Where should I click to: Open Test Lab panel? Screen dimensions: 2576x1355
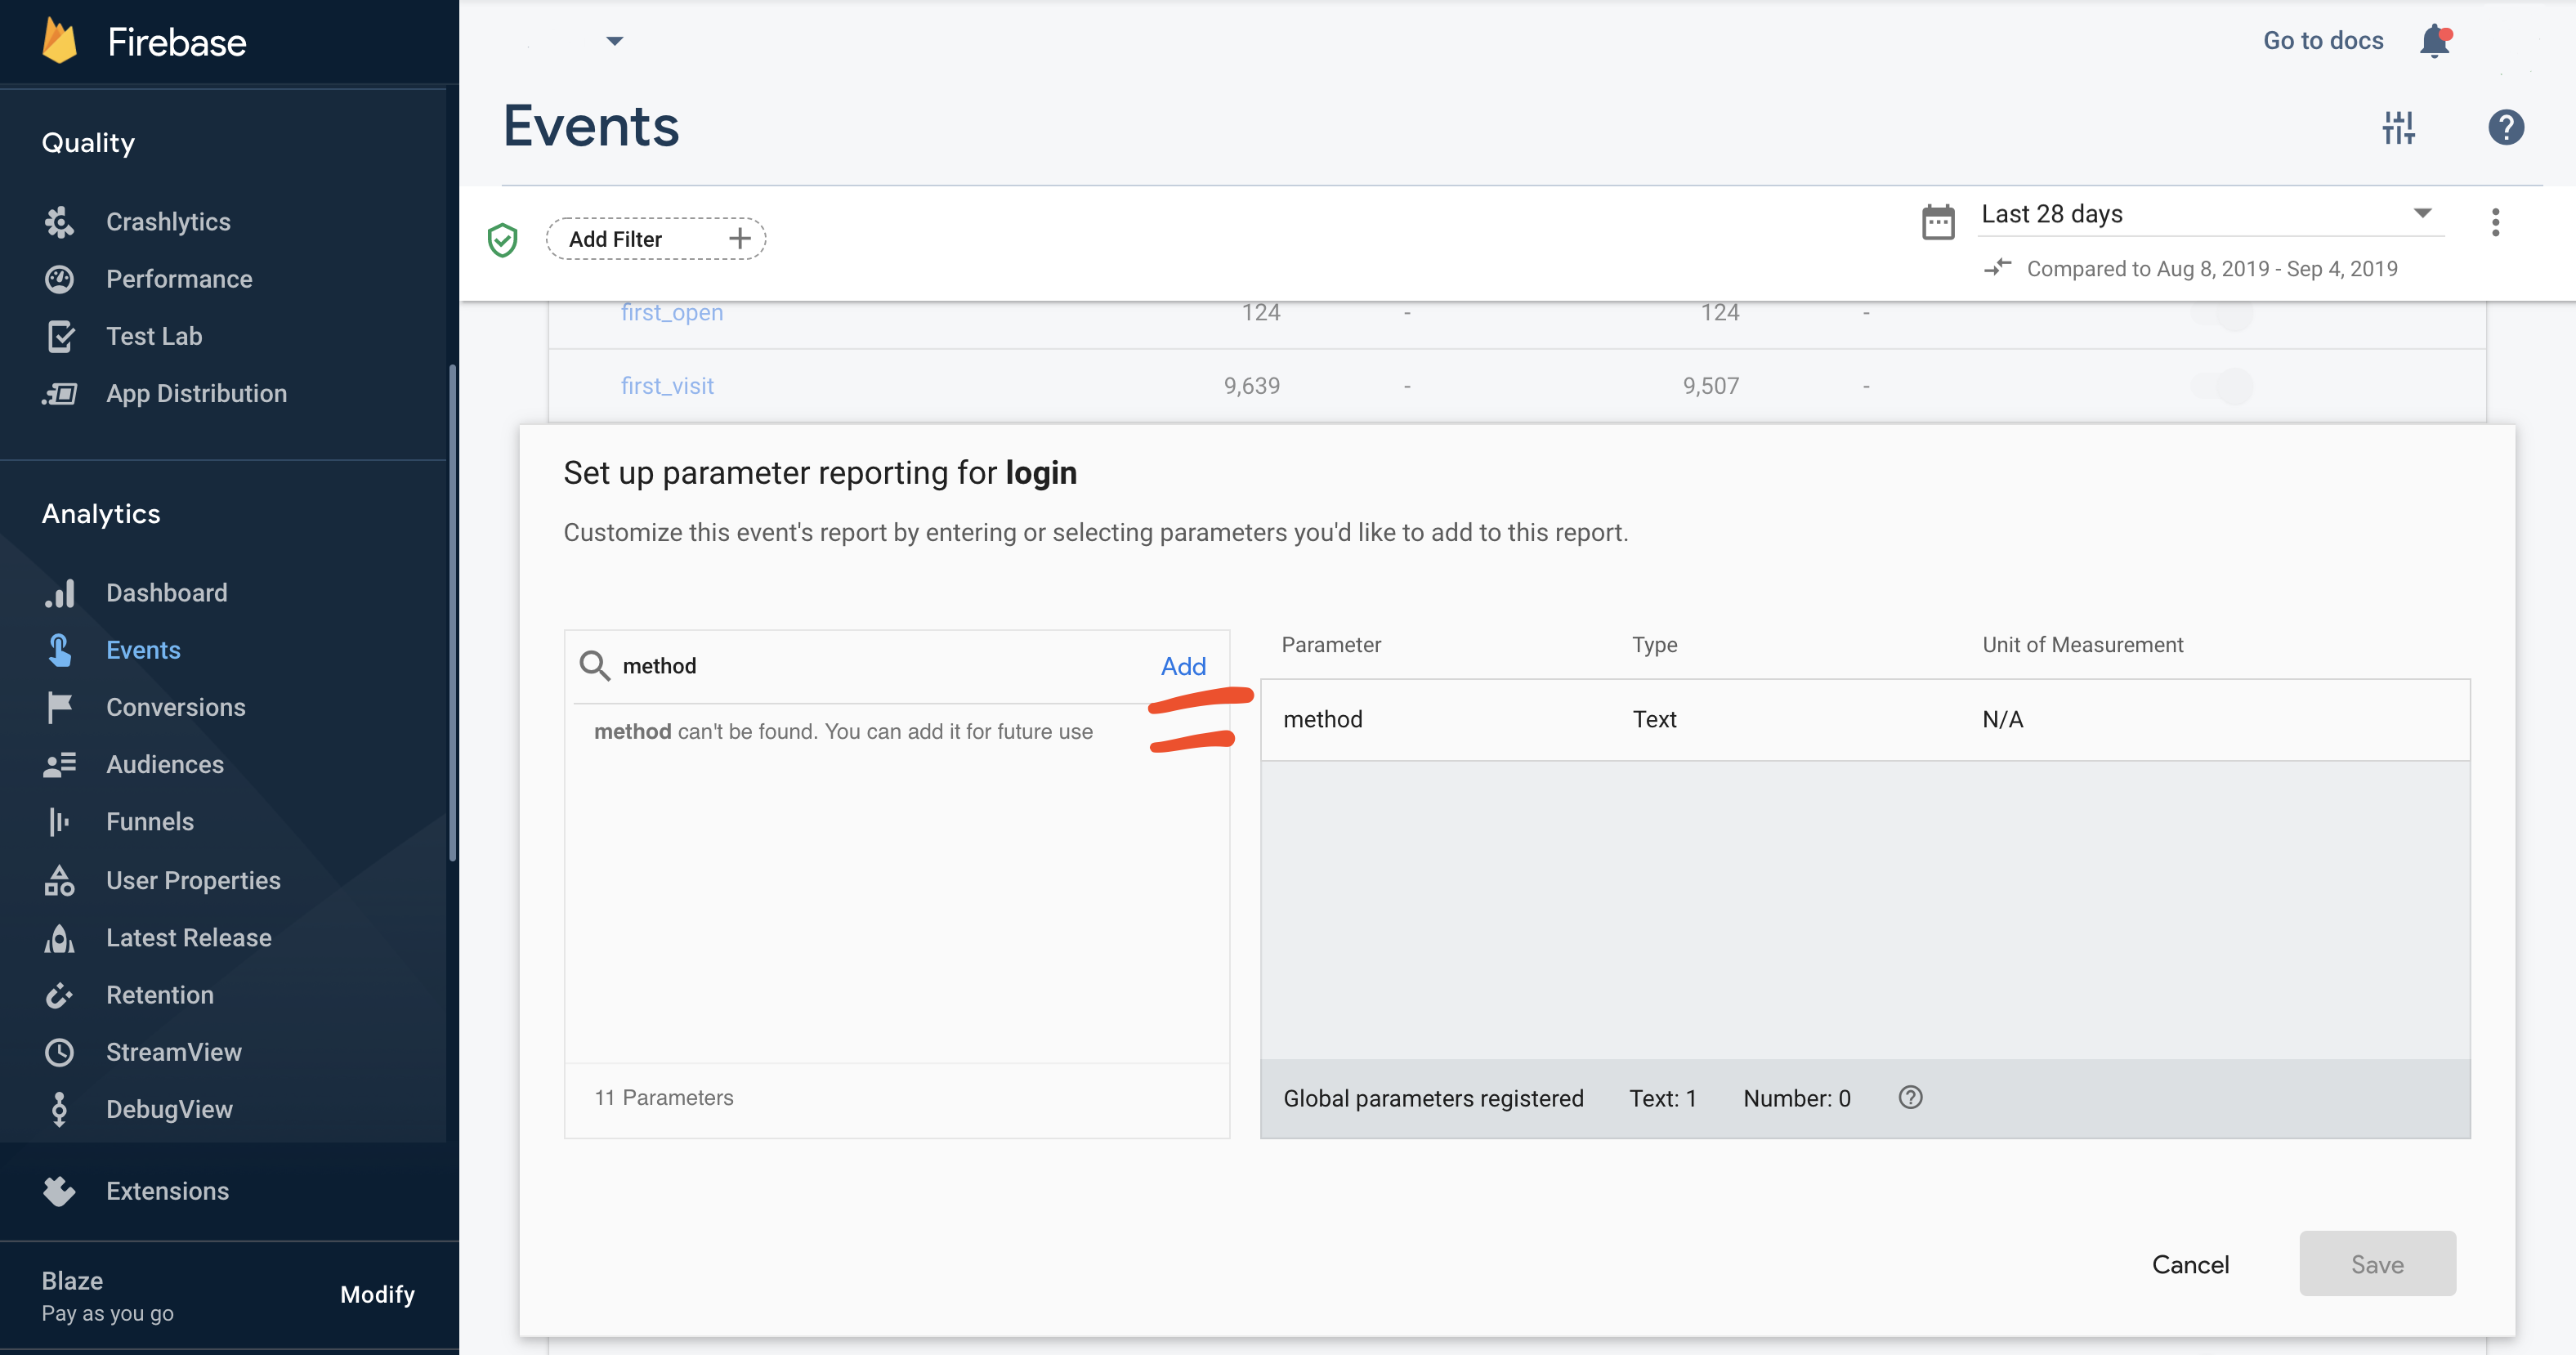155,336
